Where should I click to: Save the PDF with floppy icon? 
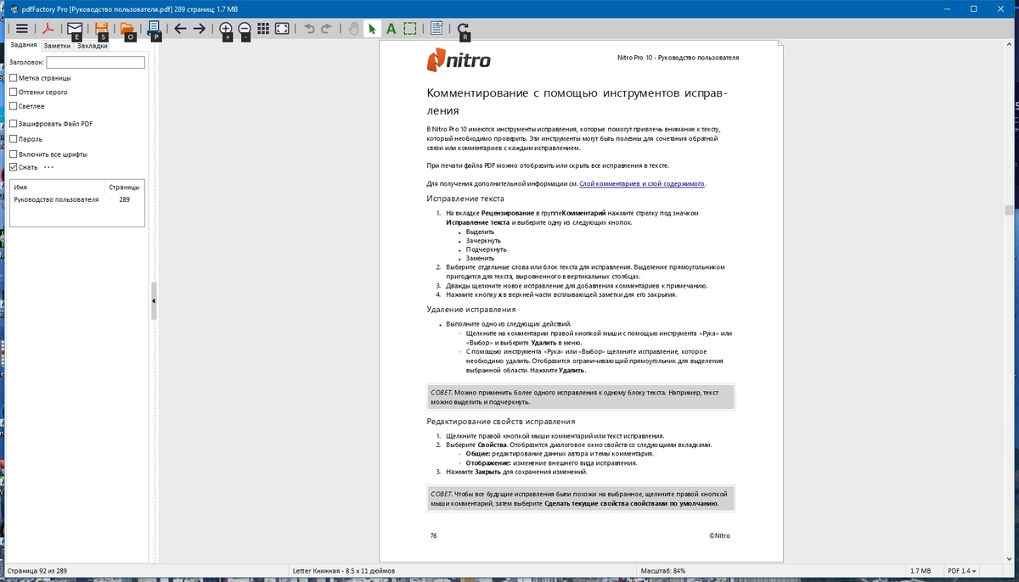coord(102,28)
